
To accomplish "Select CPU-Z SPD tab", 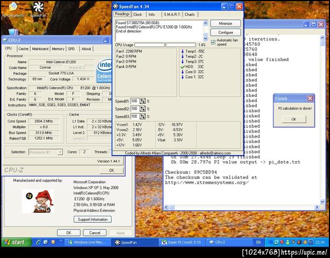I will pos(71,48).
